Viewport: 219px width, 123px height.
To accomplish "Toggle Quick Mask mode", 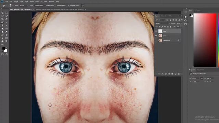I will click(x=2, y=55).
